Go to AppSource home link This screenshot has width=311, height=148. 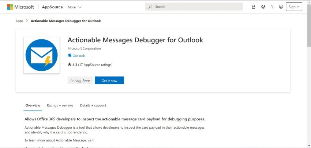tap(52, 7)
